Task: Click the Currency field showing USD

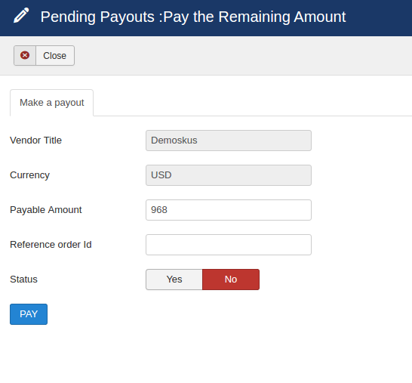Action: tap(229, 175)
